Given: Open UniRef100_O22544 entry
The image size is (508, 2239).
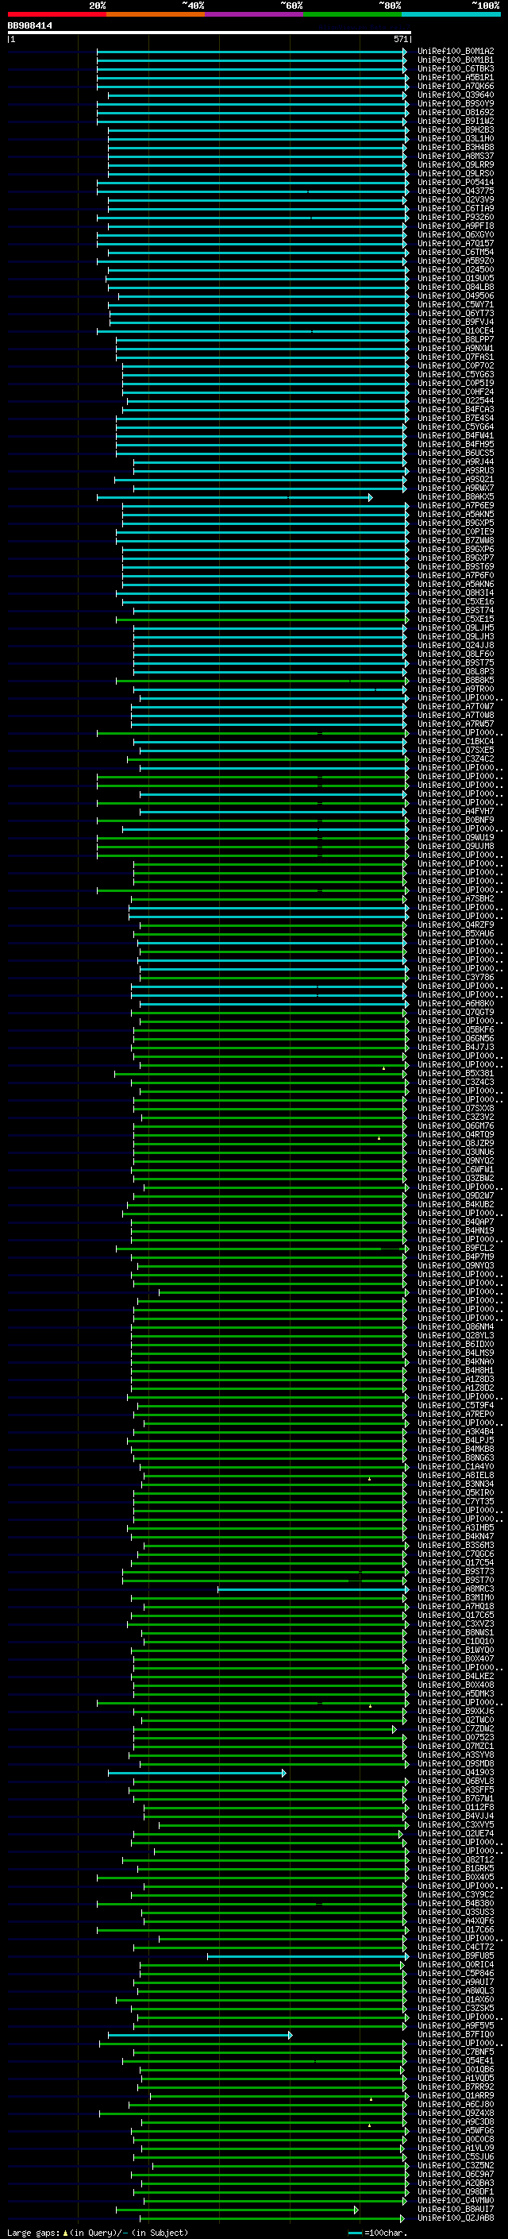Looking at the screenshot, I should [456, 400].
